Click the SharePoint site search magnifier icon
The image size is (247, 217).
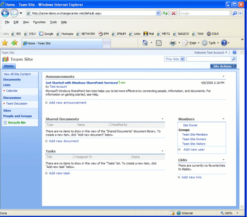(x=234, y=59)
